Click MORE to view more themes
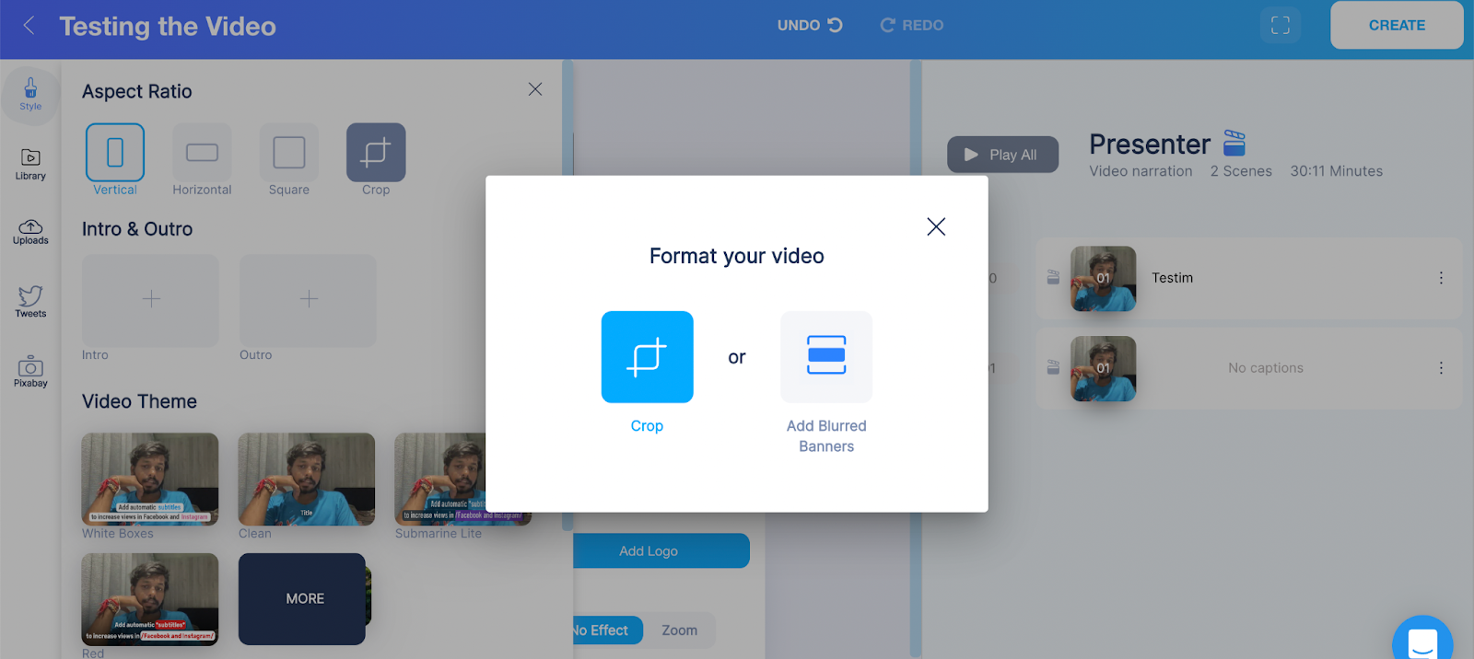Viewport: 1474px width, 659px height. 302,599
